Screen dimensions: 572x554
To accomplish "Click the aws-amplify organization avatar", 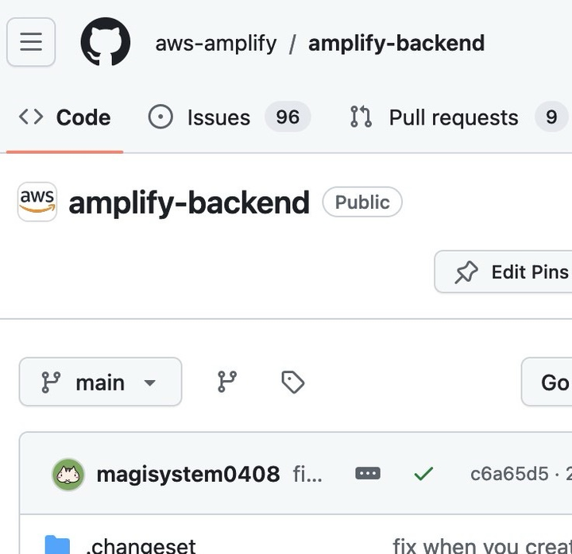I will (37, 202).
